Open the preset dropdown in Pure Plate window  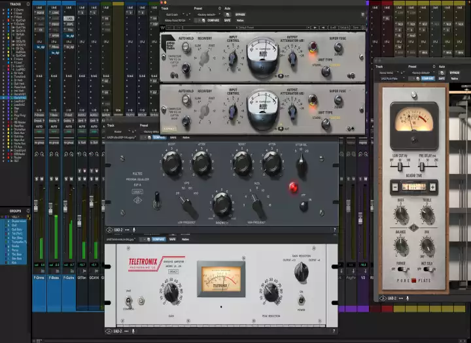[422, 73]
